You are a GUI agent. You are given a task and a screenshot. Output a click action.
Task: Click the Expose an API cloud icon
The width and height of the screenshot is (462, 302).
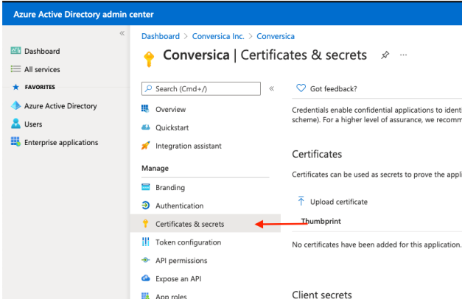(146, 278)
